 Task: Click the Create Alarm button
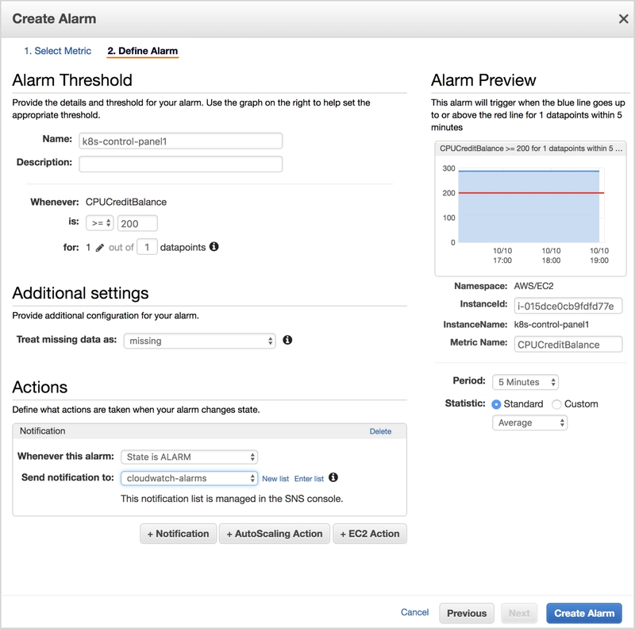pos(584,613)
